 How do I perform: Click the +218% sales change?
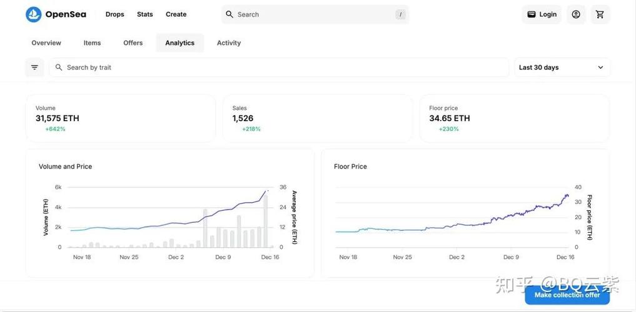pos(251,129)
